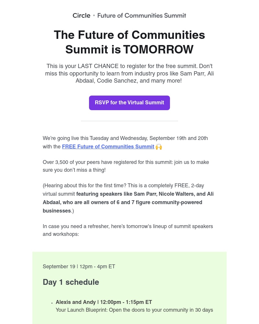The height and width of the screenshot is (324, 259).
Task: Click the raised hands emoji
Action: click(x=159, y=146)
